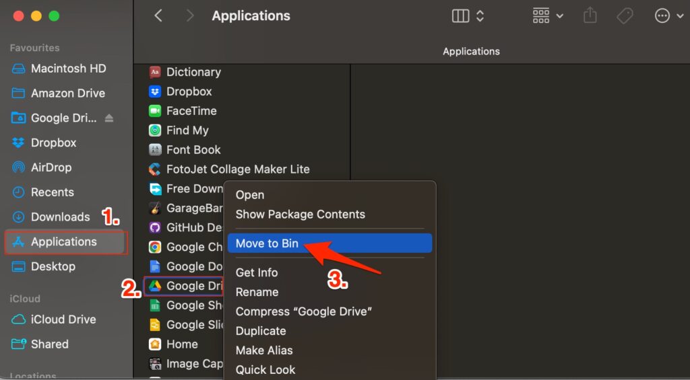This screenshot has width=690, height=380.
Task: Click the FaceTime app icon
Action: [155, 111]
